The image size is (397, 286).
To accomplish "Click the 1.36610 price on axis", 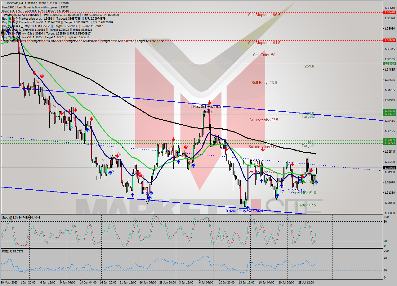I will pyautogui.click(x=389, y=8).
